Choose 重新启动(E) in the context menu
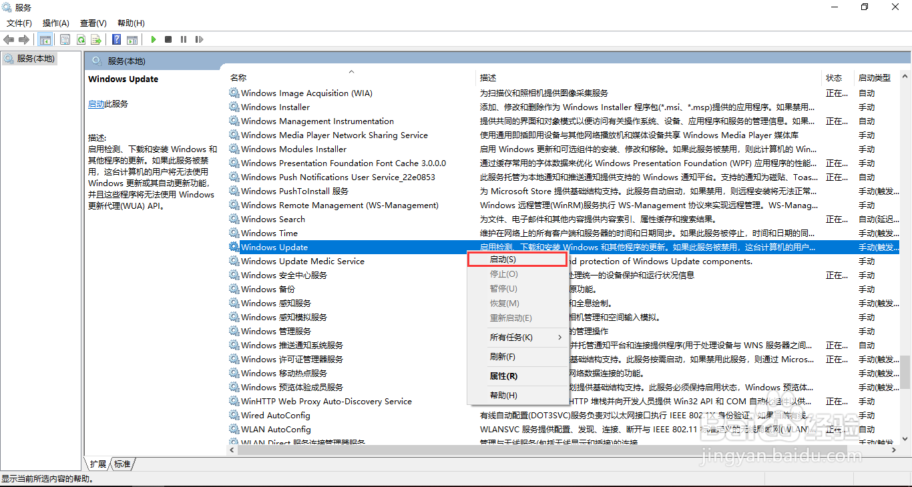The image size is (912, 487). [517, 318]
